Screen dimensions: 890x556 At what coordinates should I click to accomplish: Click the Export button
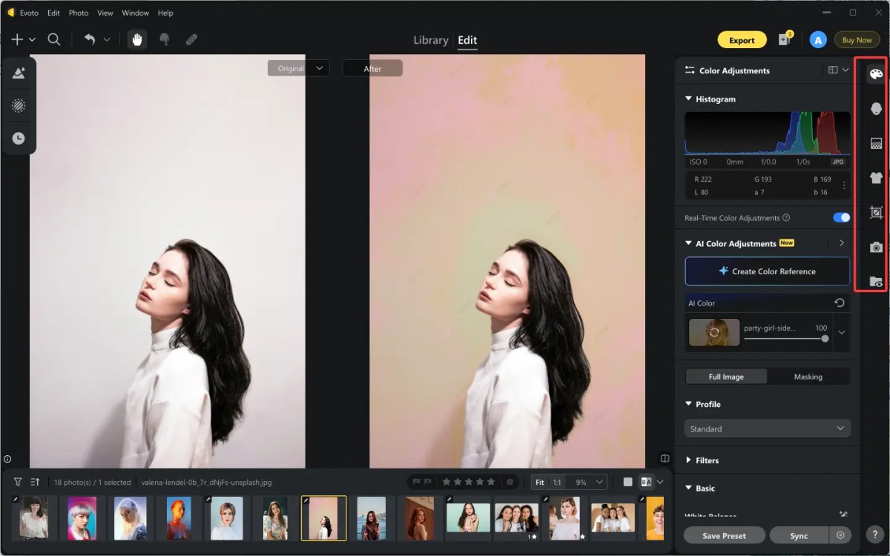pyautogui.click(x=742, y=39)
